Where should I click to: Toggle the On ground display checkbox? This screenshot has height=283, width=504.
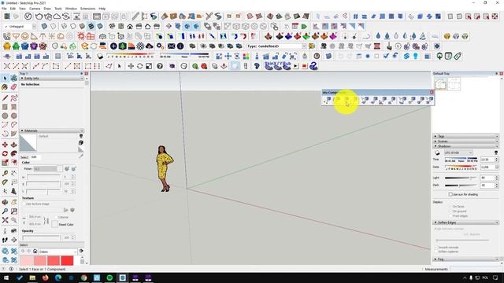coord(450,211)
